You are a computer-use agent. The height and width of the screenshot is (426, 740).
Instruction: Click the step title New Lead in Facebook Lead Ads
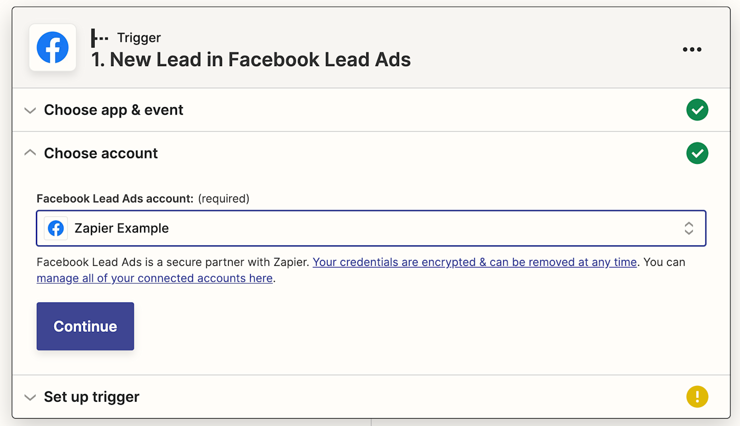pyautogui.click(x=251, y=60)
